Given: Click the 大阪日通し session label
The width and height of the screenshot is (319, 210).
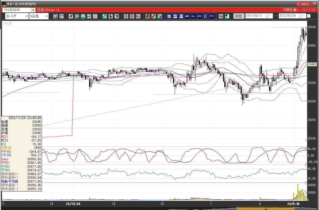Looking at the screenshot, I should coord(291,10).
